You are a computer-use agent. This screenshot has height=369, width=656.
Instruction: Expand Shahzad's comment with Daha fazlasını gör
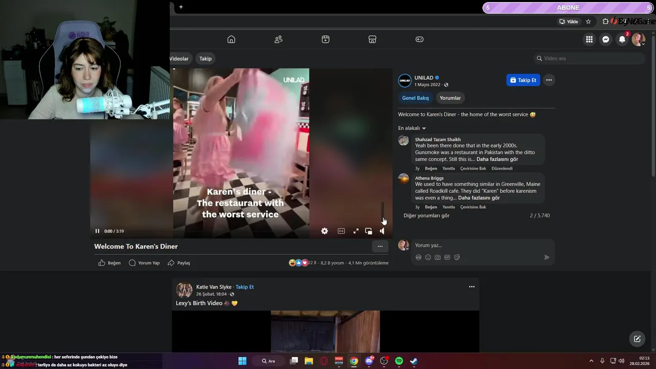point(497,159)
